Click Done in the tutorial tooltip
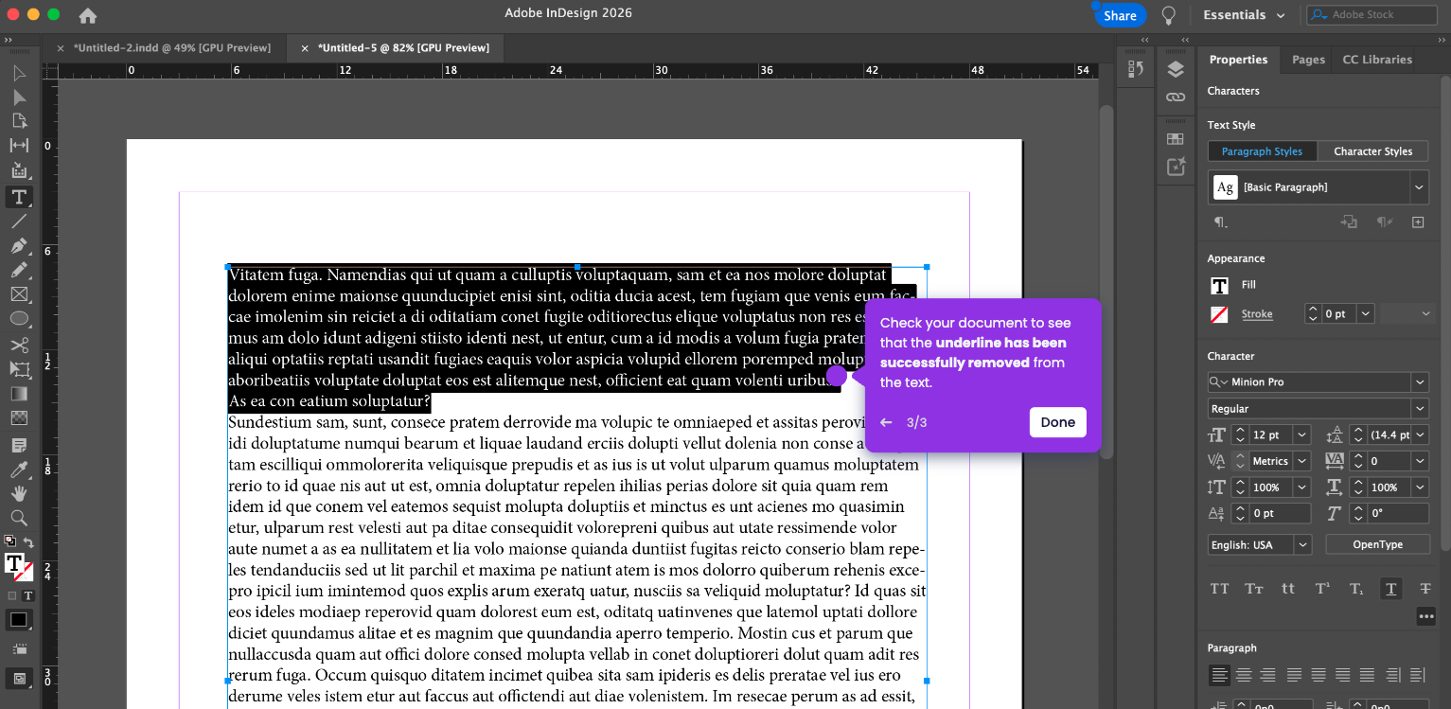1451x709 pixels. (x=1057, y=422)
